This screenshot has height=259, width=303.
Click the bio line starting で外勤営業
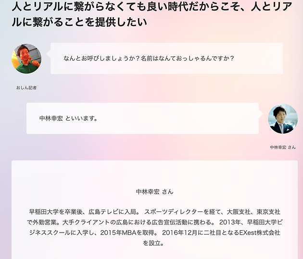click(x=154, y=222)
